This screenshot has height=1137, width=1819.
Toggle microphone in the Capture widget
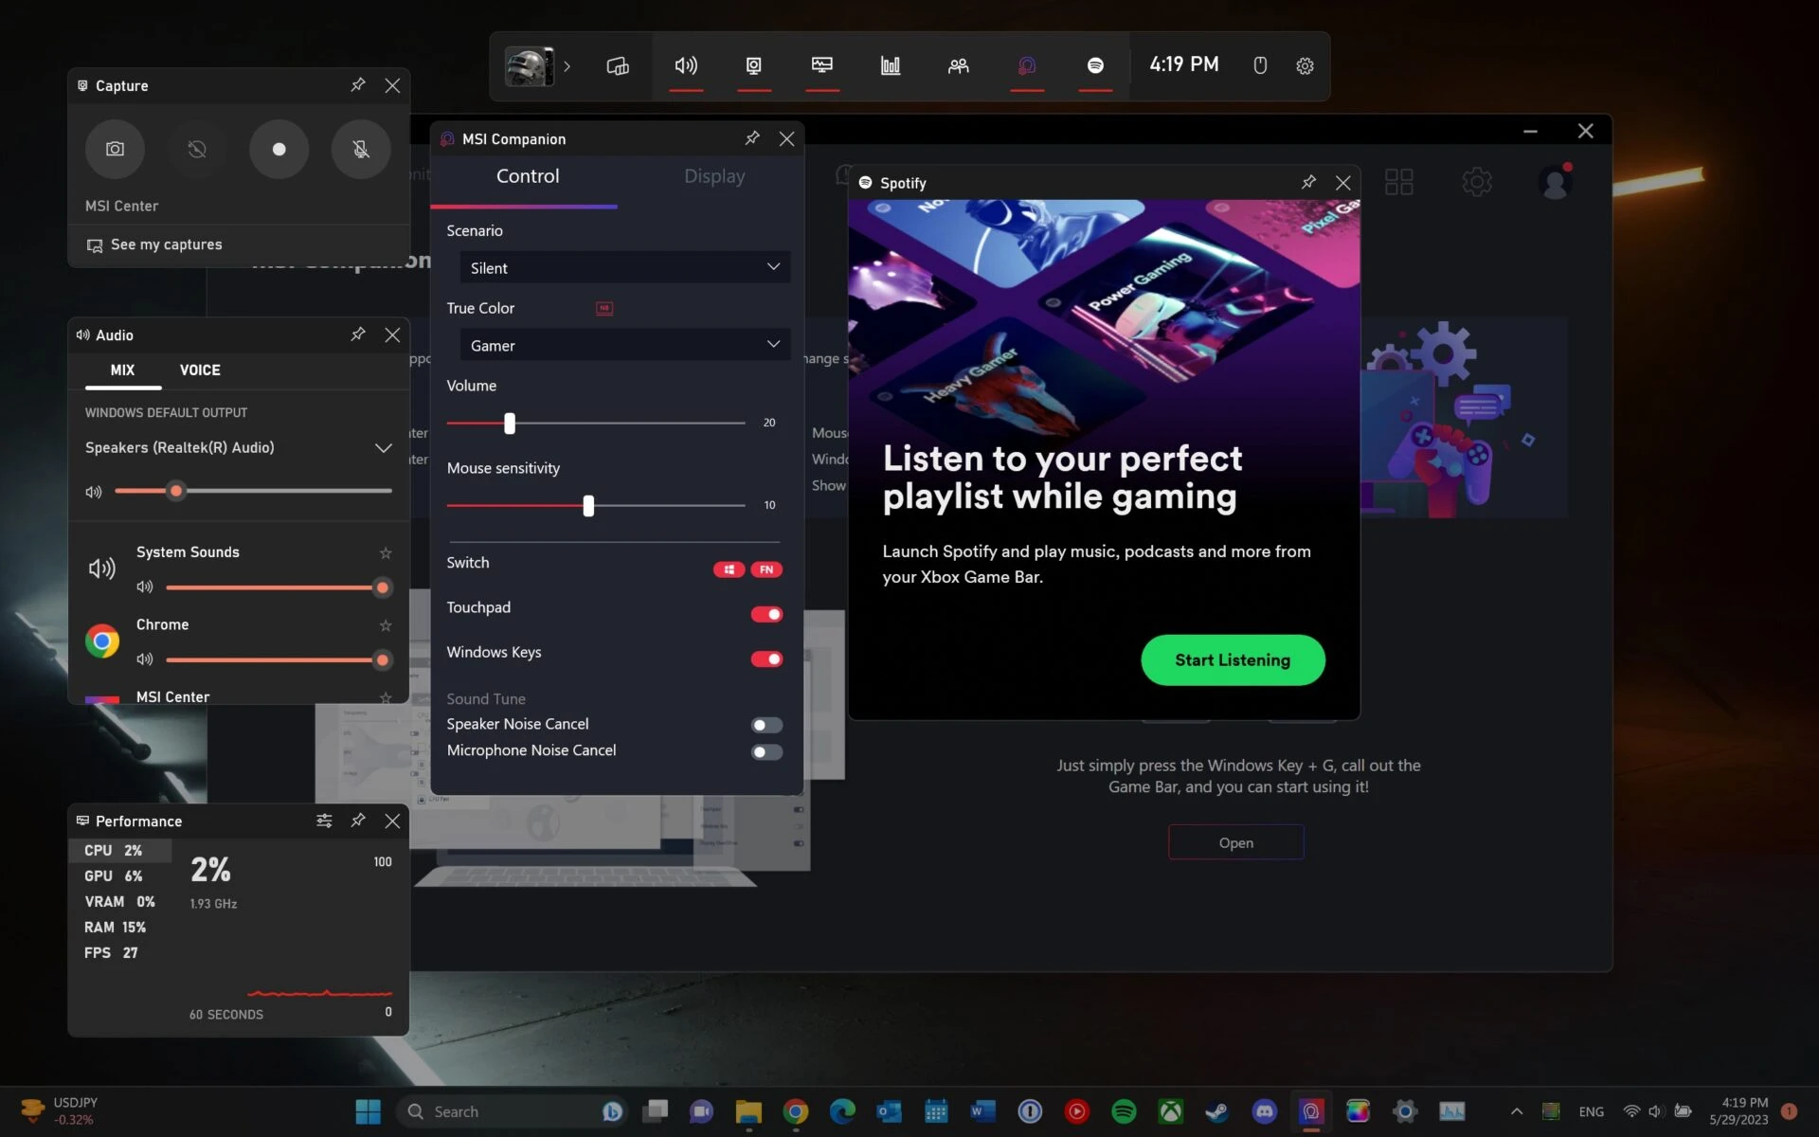click(x=361, y=149)
